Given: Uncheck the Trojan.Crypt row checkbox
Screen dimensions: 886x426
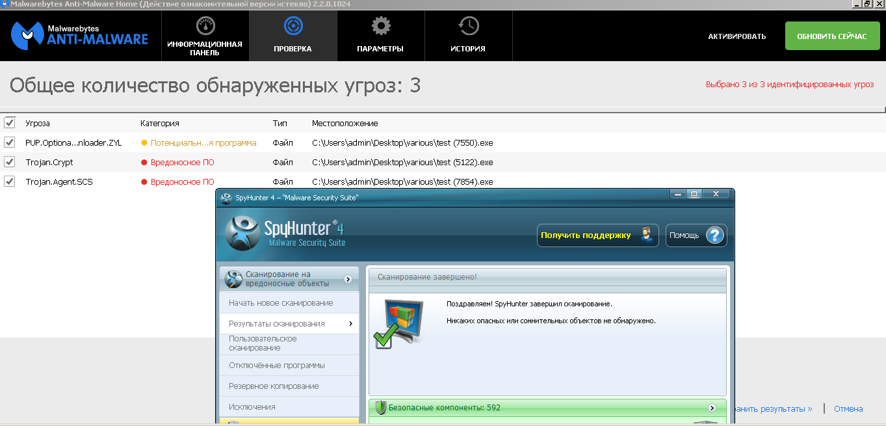Looking at the screenshot, I should point(10,161).
